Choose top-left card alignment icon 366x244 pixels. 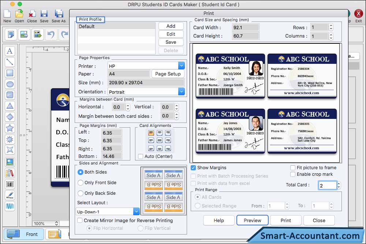coord(151,133)
